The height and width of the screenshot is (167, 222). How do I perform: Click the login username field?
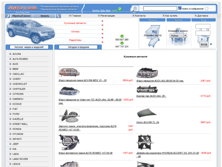pos(203,26)
